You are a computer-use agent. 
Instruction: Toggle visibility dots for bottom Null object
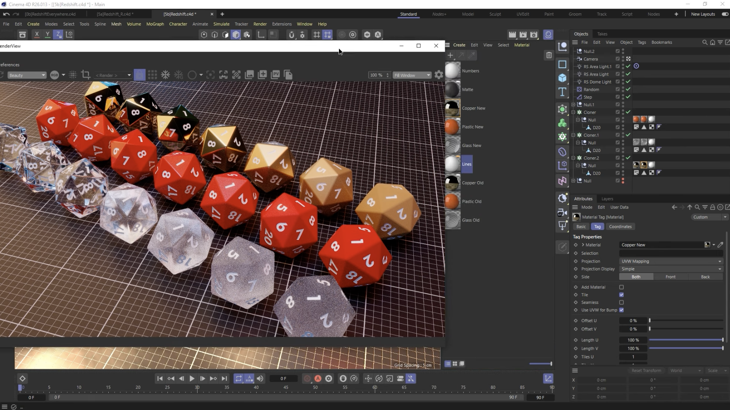point(623,181)
